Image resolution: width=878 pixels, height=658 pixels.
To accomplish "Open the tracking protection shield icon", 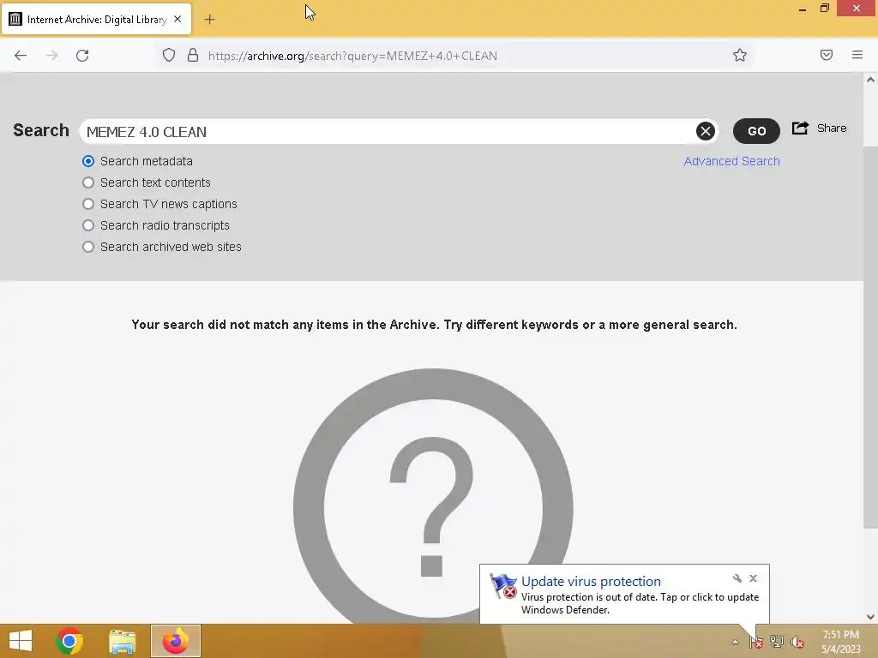I will (x=169, y=55).
